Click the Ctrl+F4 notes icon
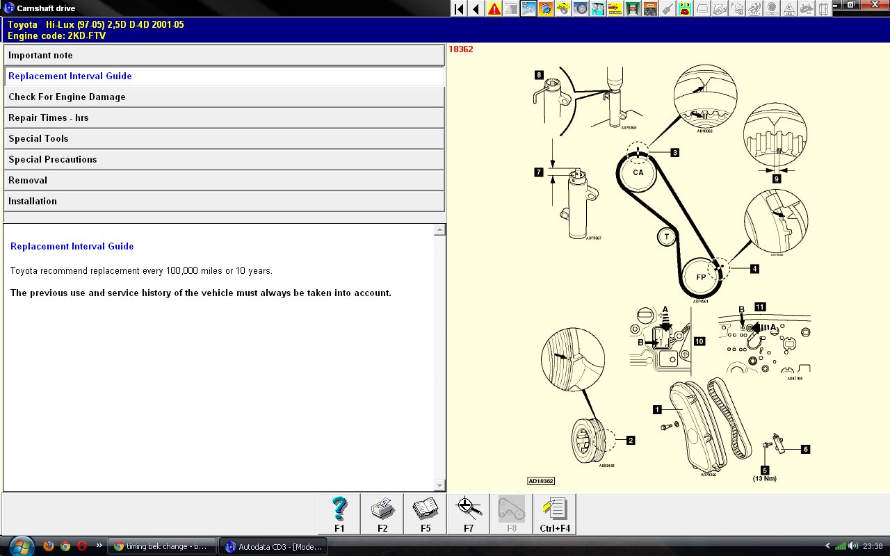 pyautogui.click(x=555, y=514)
